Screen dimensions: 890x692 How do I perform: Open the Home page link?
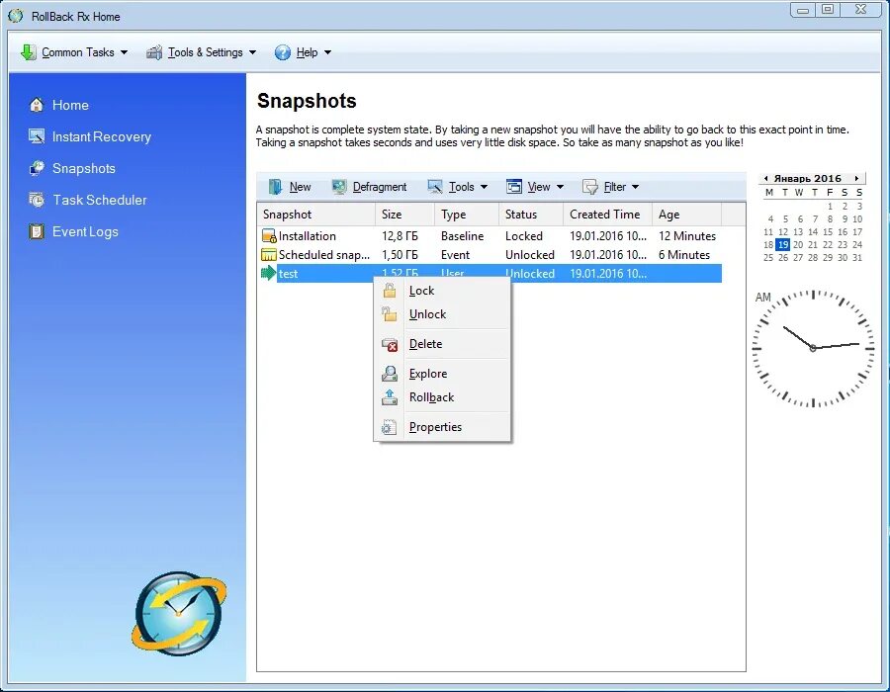(70, 105)
